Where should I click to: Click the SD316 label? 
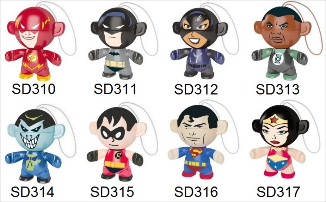[196, 191]
